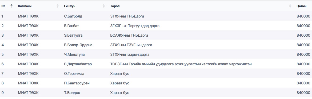Click member name Ч.Мөнхтуяа

(x=73, y=54)
